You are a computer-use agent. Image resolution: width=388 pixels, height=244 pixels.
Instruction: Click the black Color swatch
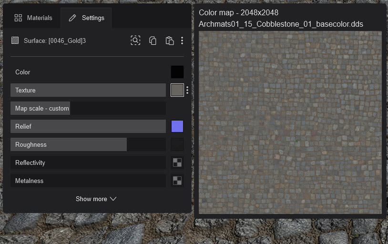(x=177, y=72)
